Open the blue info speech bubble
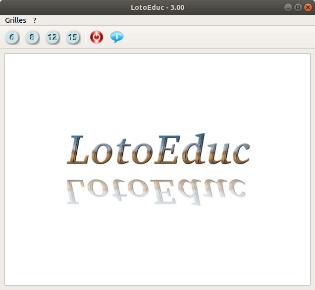 coord(117,37)
